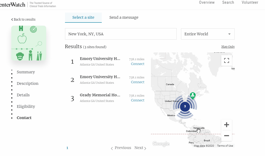Connect with Grady Memorial Hospital site
The image size is (265, 156).
[137, 100]
